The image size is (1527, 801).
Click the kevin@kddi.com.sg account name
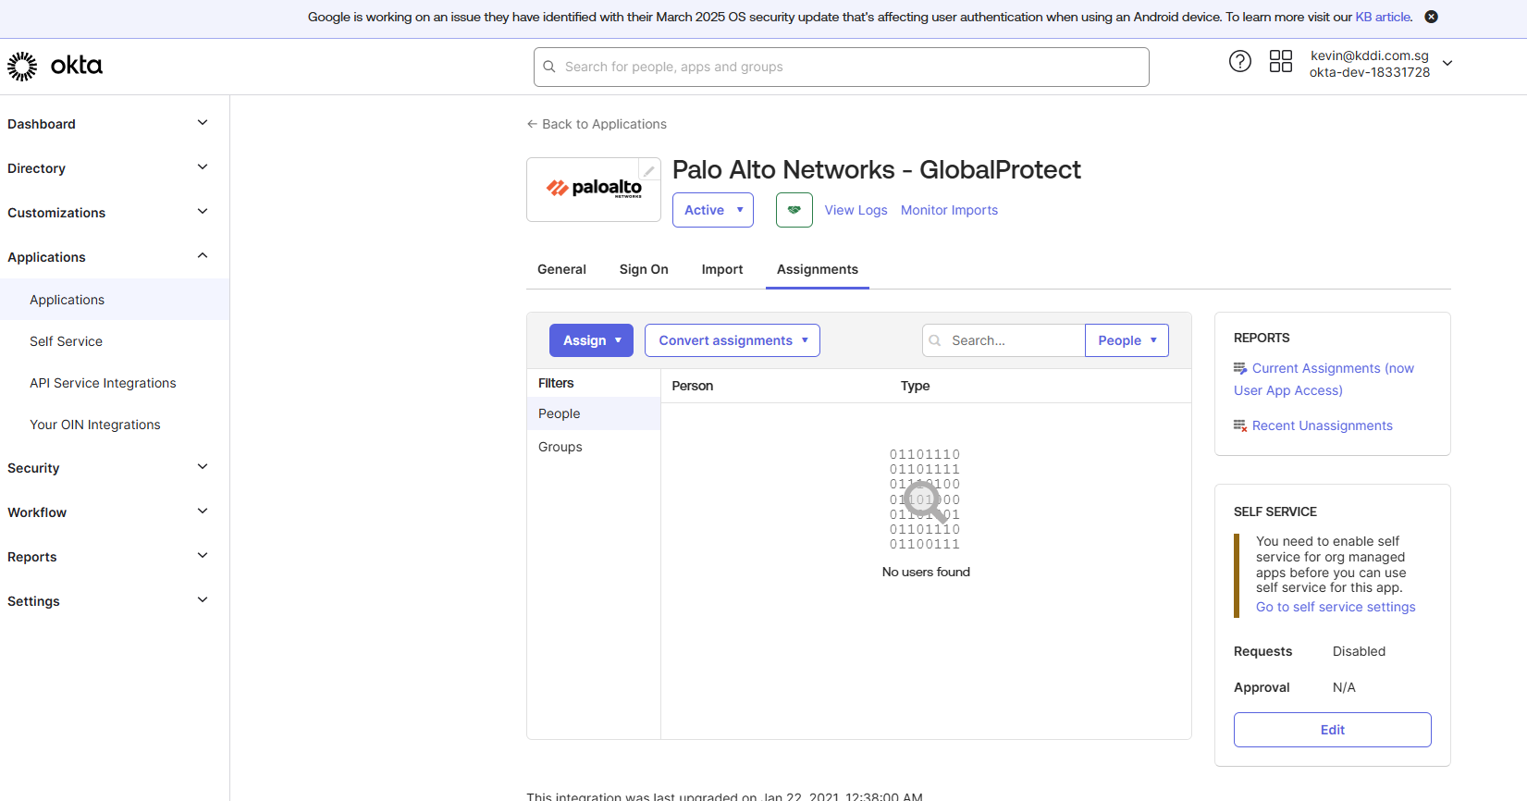click(x=1369, y=55)
